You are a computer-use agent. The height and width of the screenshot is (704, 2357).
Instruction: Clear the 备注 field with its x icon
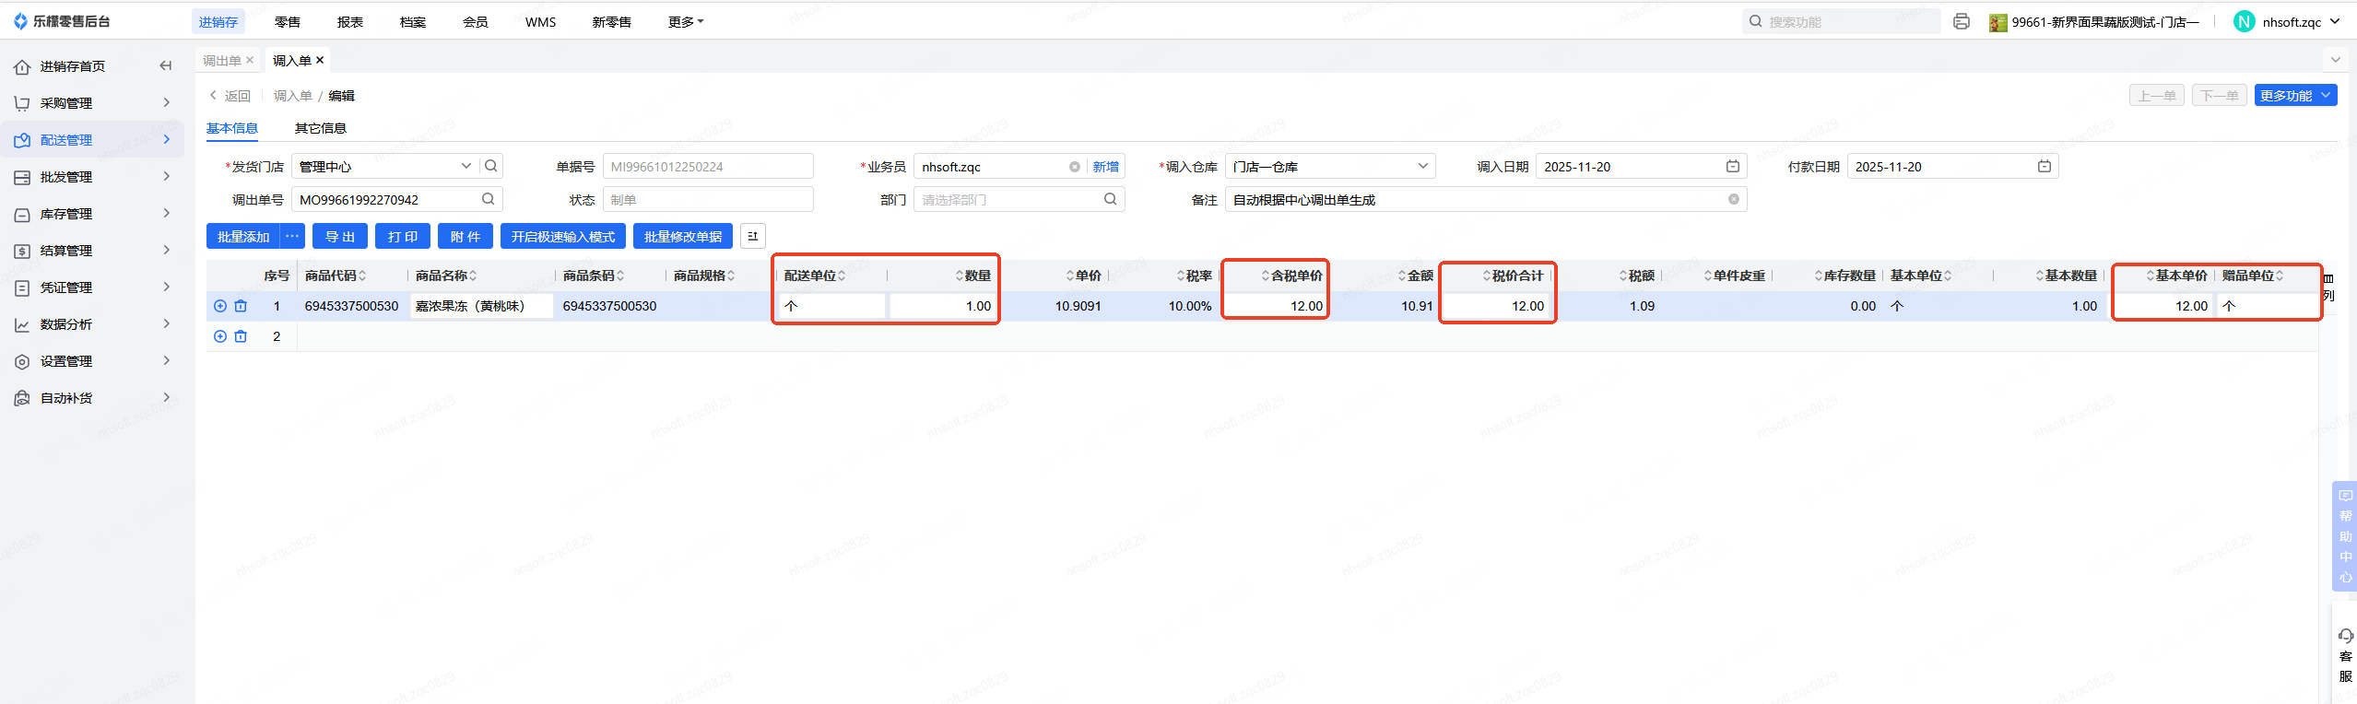[x=1734, y=199]
